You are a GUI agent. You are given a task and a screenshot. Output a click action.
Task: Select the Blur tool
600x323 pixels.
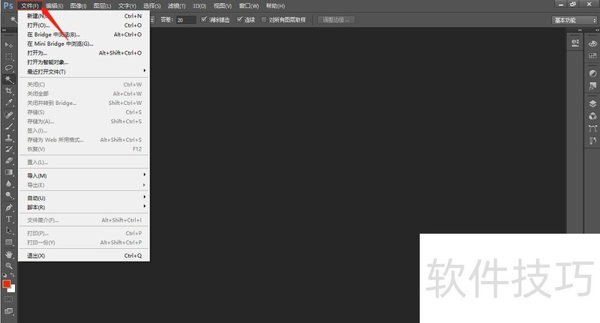point(9,184)
